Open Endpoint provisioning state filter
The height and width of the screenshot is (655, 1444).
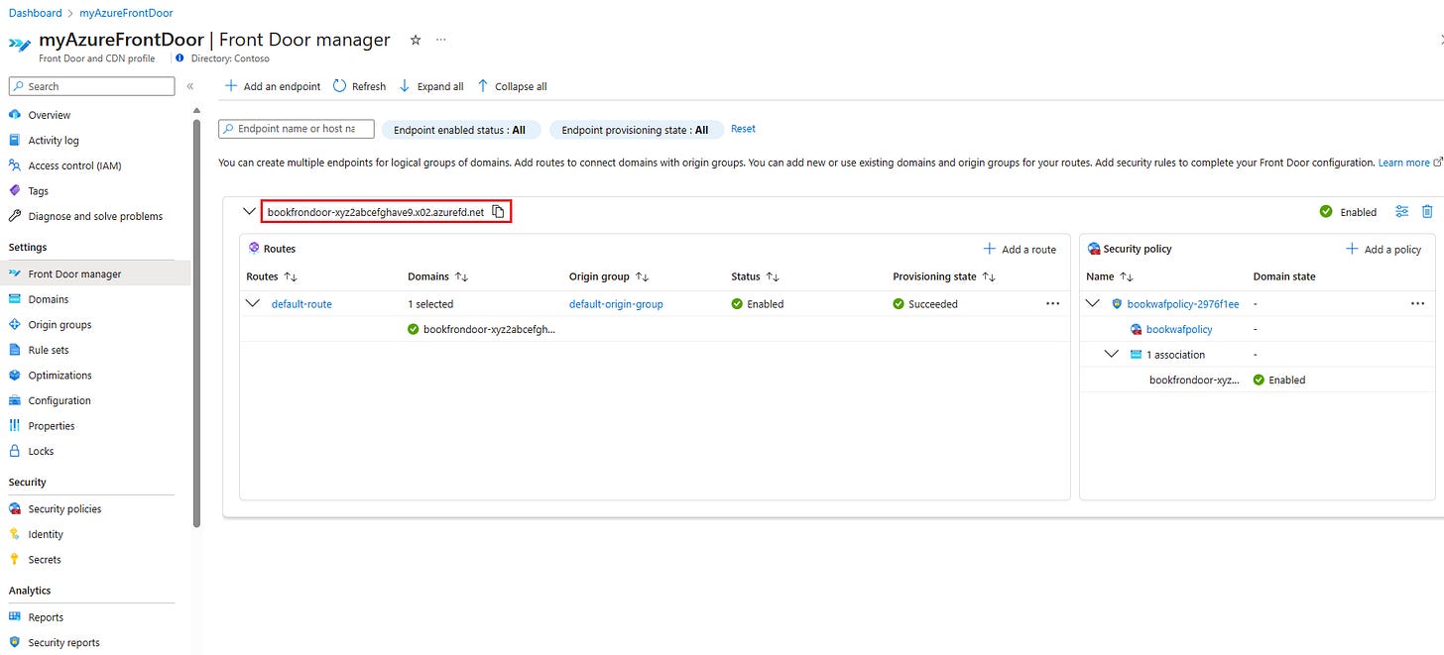(635, 130)
